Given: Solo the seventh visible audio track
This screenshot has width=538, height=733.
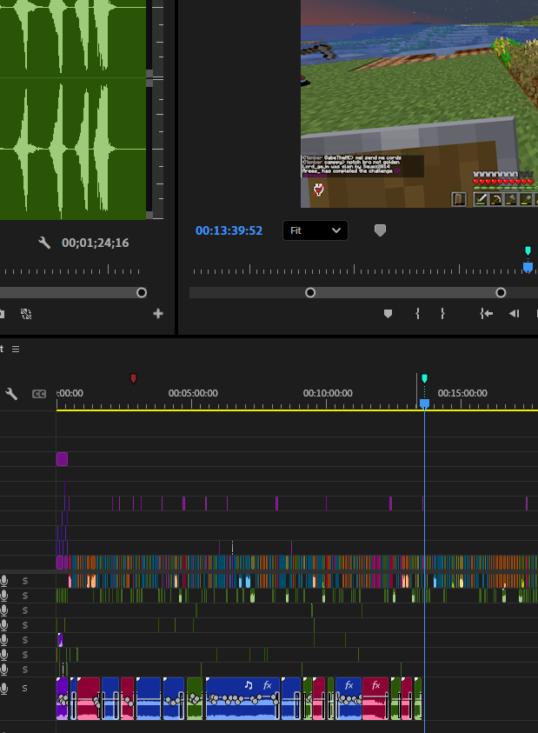Looking at the screenshot, I should [25, 670].
